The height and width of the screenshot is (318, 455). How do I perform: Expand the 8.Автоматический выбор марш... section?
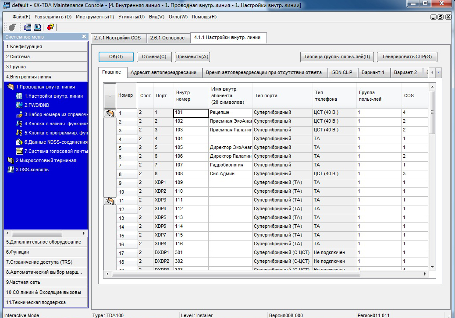[x=46, y=272]
